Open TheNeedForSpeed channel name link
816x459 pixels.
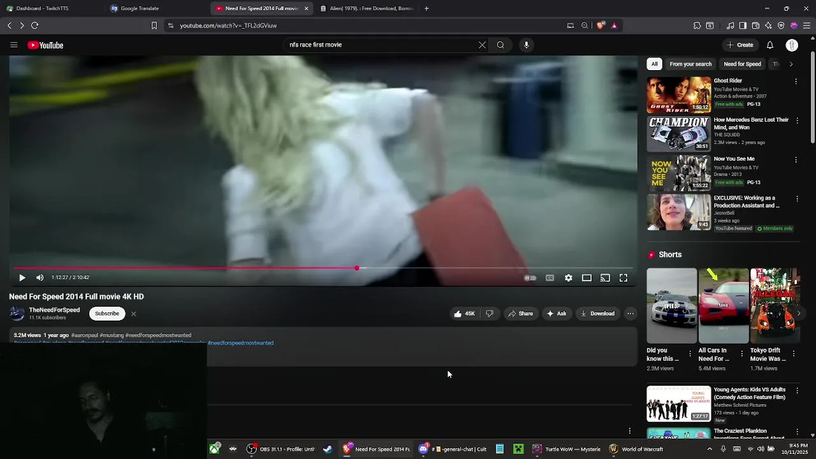(x=54, y=310)
